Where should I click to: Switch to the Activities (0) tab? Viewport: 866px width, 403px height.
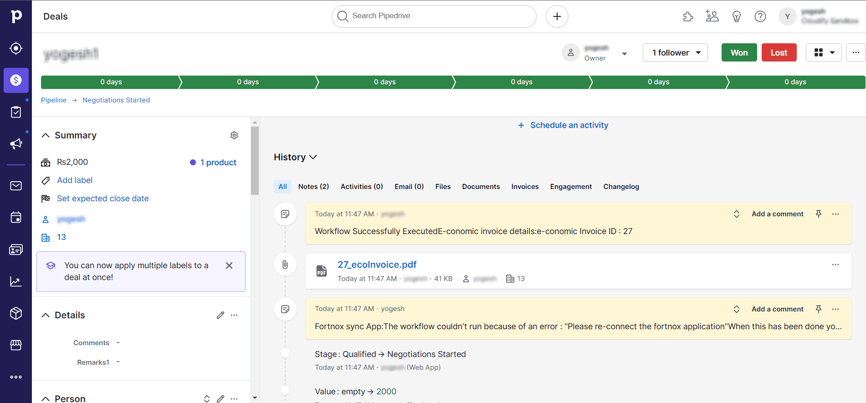click(362, 187)
